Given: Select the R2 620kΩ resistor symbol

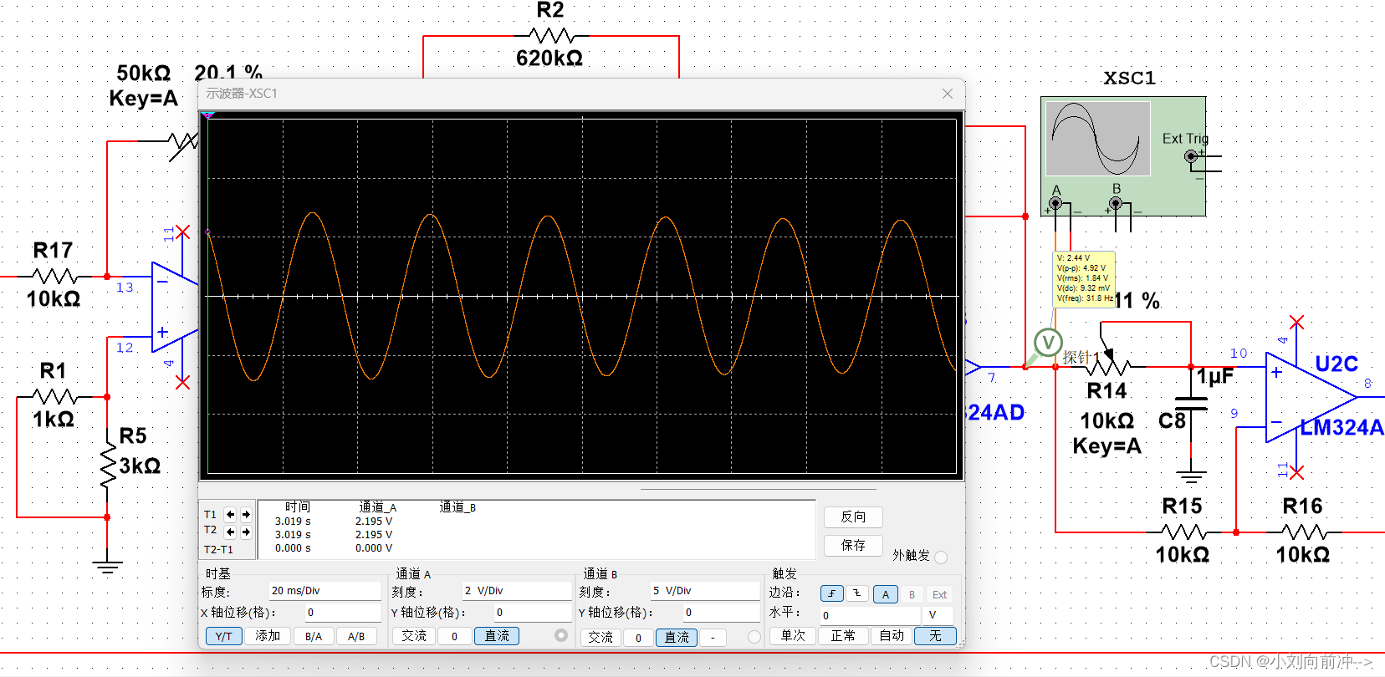Looking at the screenshot, I should pyautogui.click(x=551, y=36).
